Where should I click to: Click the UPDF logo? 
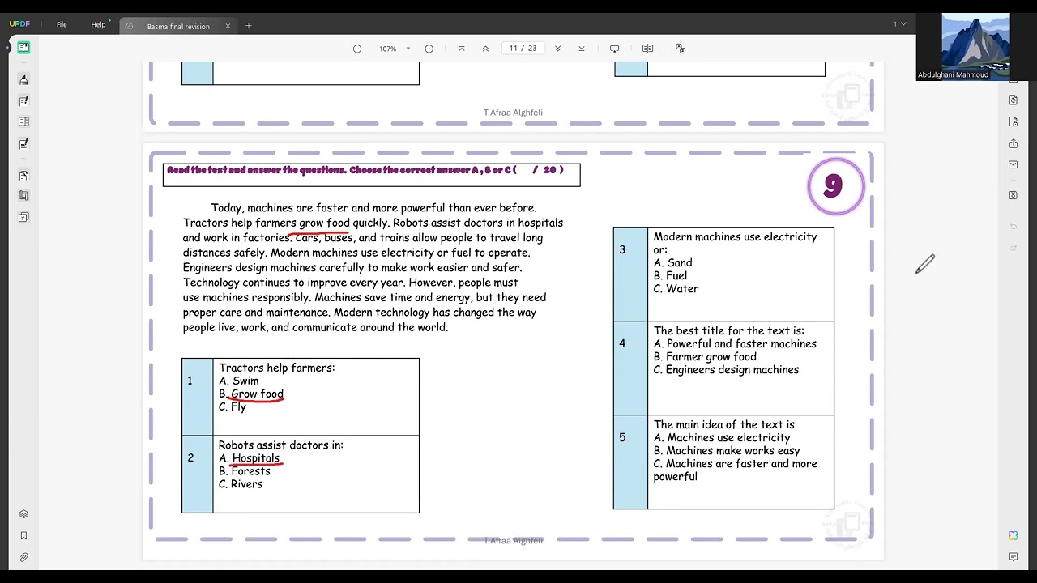coord(19,24)
